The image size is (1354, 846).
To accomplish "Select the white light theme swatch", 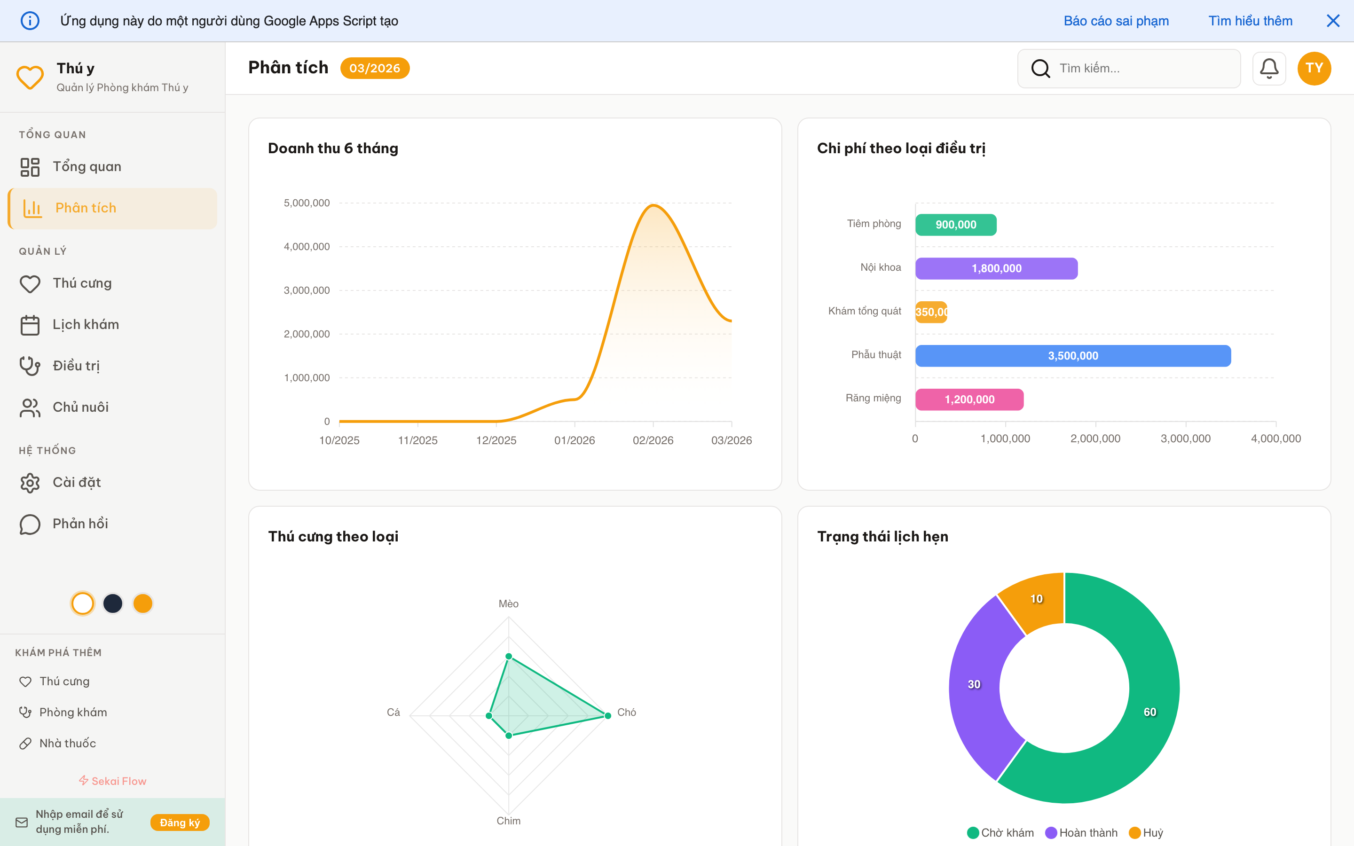I will (83, 603).
